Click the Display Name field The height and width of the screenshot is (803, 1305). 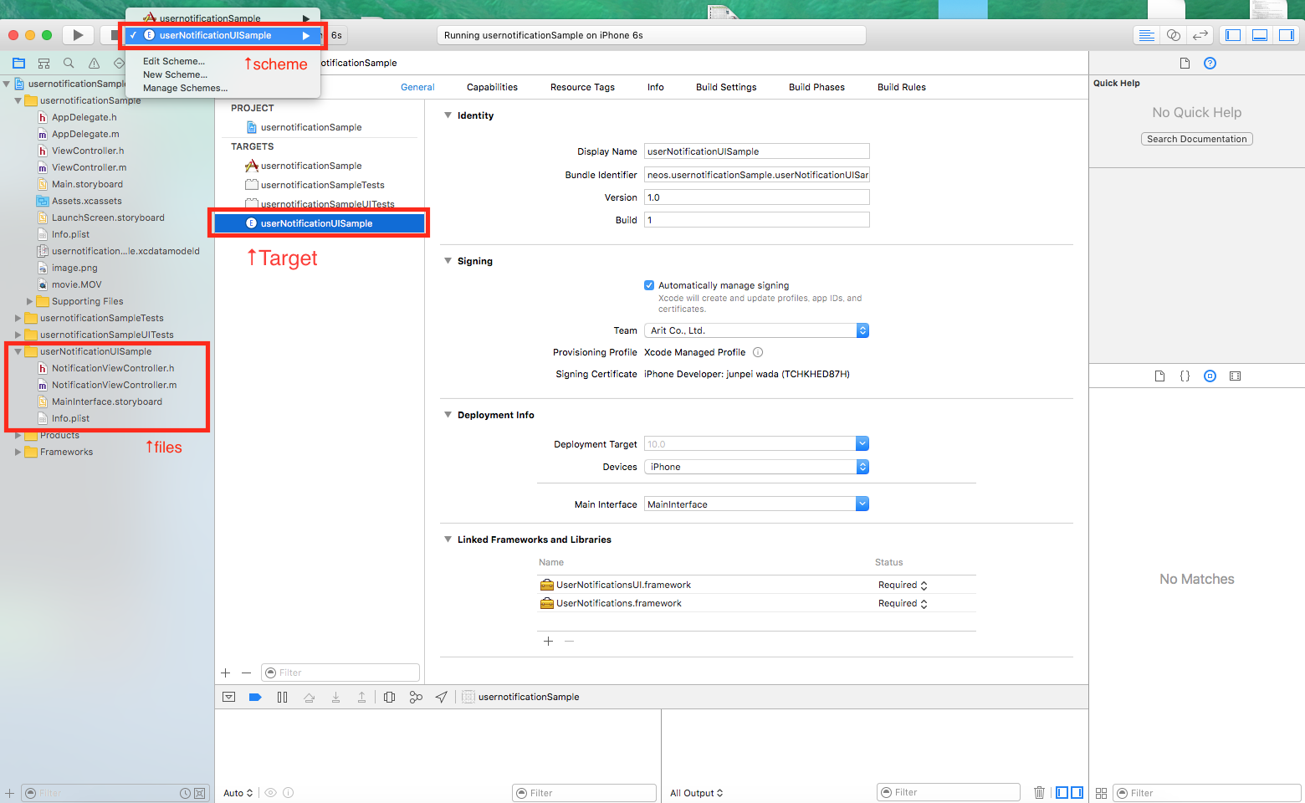(756, 151)
